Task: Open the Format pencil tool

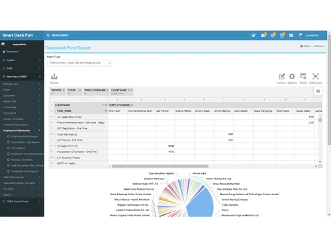Action: 281,77
